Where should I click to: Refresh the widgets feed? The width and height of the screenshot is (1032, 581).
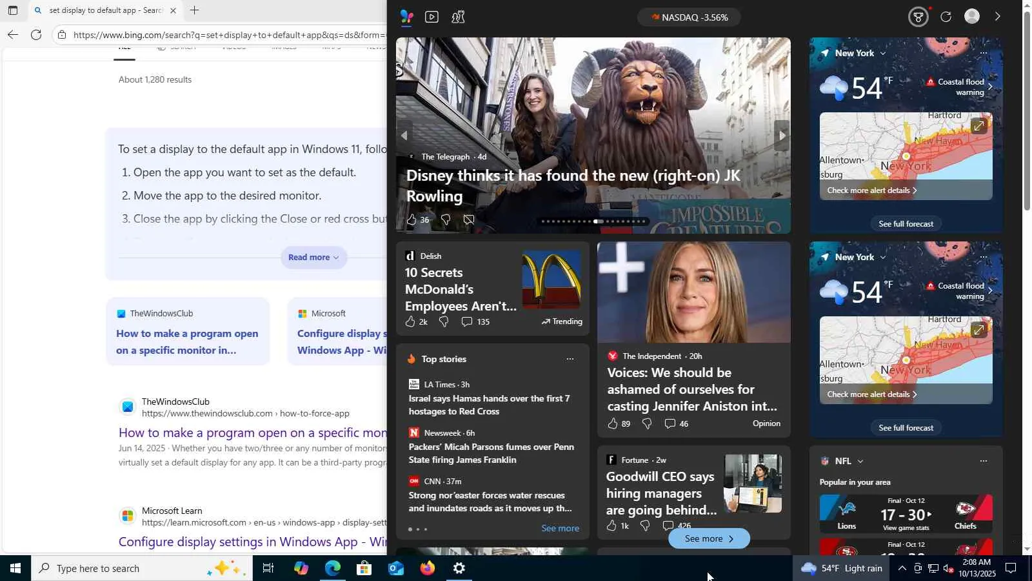pos(946,17)
